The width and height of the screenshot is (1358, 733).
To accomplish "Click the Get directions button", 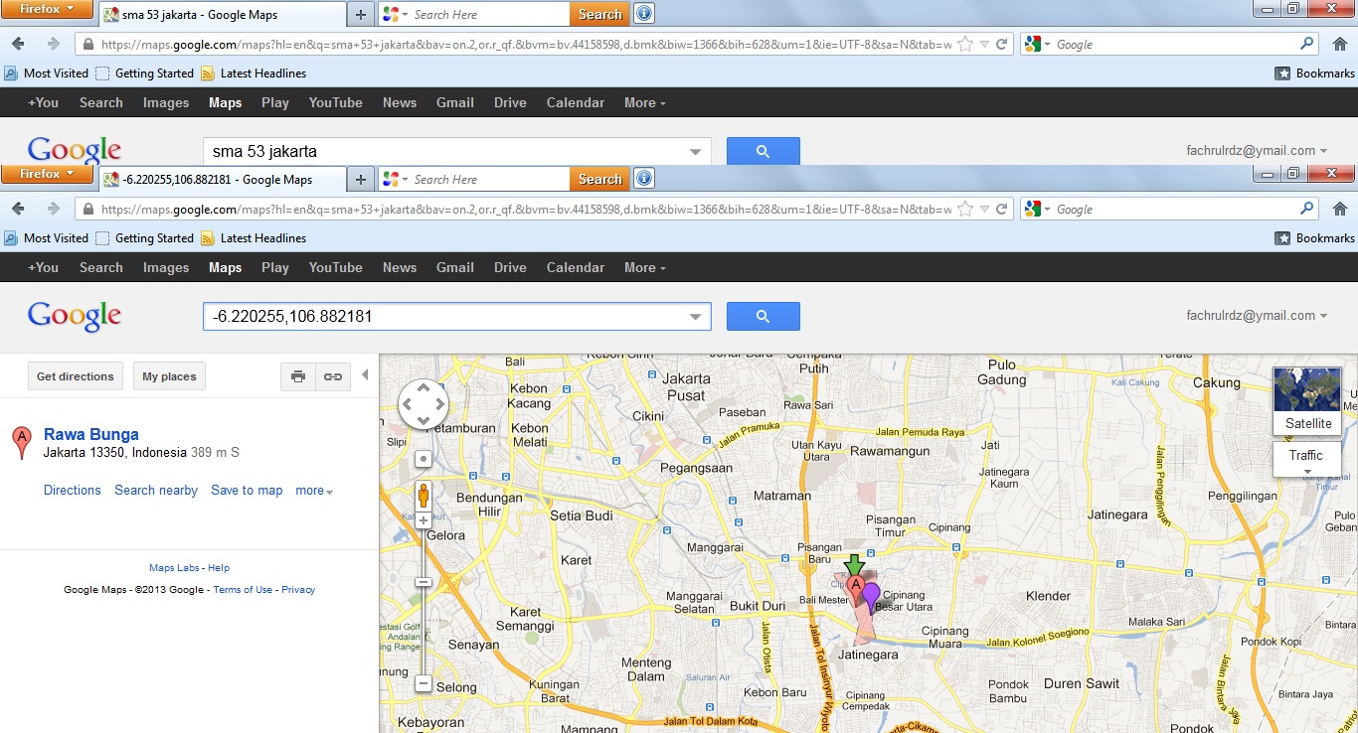I will (x=76, y=376).
